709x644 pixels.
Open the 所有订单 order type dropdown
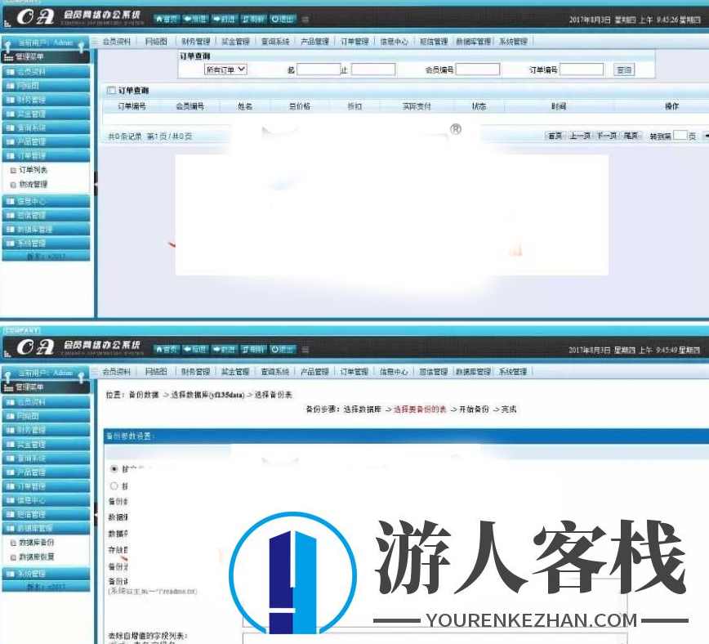click(227, 69)
